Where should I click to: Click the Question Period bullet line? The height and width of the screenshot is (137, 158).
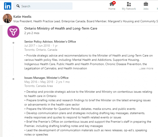tap(80, 109)
